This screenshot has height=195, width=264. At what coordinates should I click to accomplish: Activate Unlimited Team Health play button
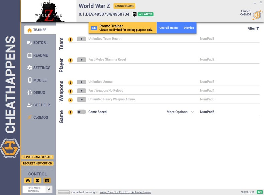coord(81,39)
